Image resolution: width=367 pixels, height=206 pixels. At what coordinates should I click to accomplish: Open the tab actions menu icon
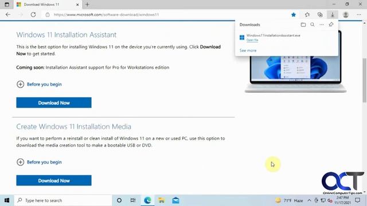[7, 5]
